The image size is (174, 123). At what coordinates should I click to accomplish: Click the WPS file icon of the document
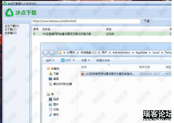coord(83,74)
